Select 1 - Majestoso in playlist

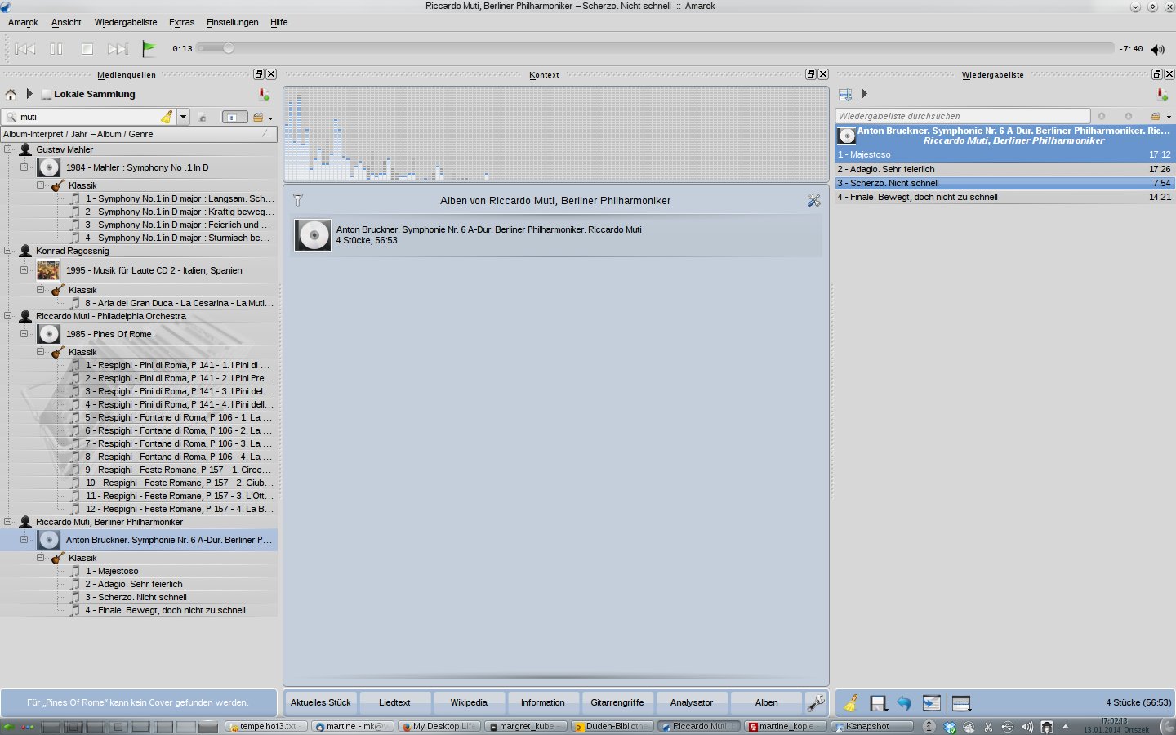[x=1004, y=154]
